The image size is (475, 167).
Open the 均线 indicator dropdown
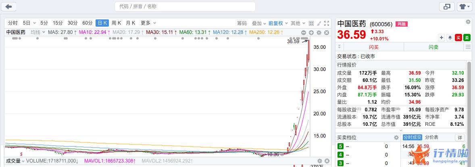coord(38,32)
